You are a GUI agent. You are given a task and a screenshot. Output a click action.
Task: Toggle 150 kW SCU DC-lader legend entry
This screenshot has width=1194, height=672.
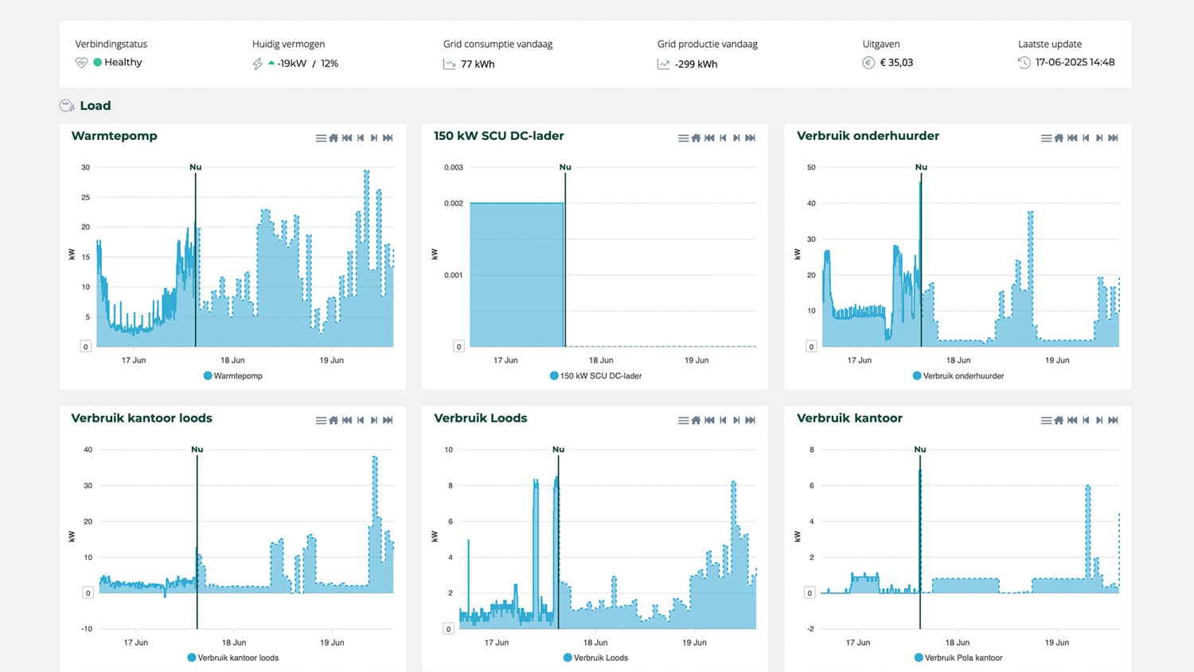click(x=600, y=376)
